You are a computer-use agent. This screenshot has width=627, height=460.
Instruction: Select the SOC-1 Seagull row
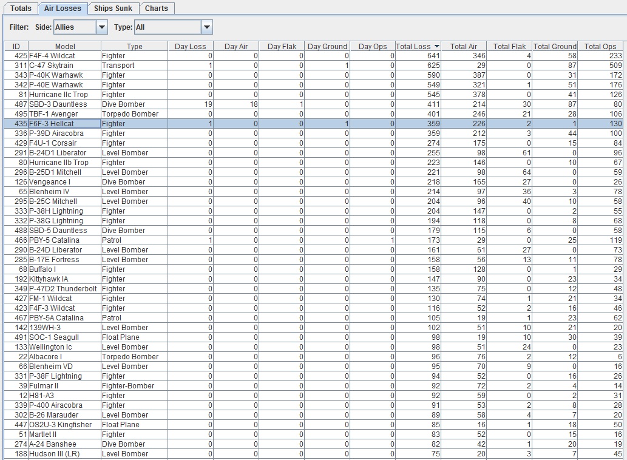tap(313, 337)
